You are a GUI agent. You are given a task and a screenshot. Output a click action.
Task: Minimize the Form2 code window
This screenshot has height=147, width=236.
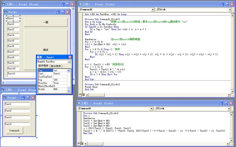221,103
